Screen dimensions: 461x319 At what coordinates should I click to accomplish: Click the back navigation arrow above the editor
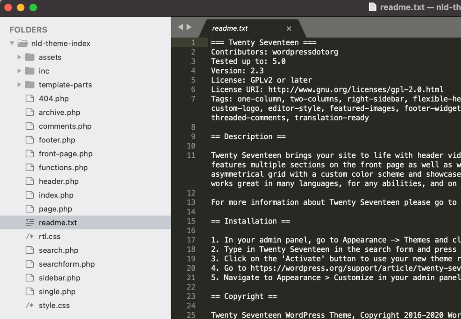pyautogui.click(x=180, y=27)
